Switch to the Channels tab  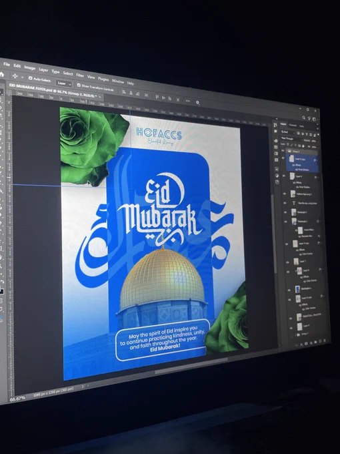click(293, 126)
